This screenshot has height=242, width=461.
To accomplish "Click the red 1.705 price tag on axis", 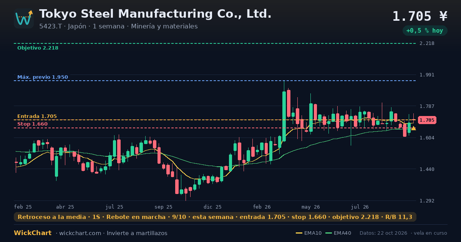I will (x=427, y=120).
